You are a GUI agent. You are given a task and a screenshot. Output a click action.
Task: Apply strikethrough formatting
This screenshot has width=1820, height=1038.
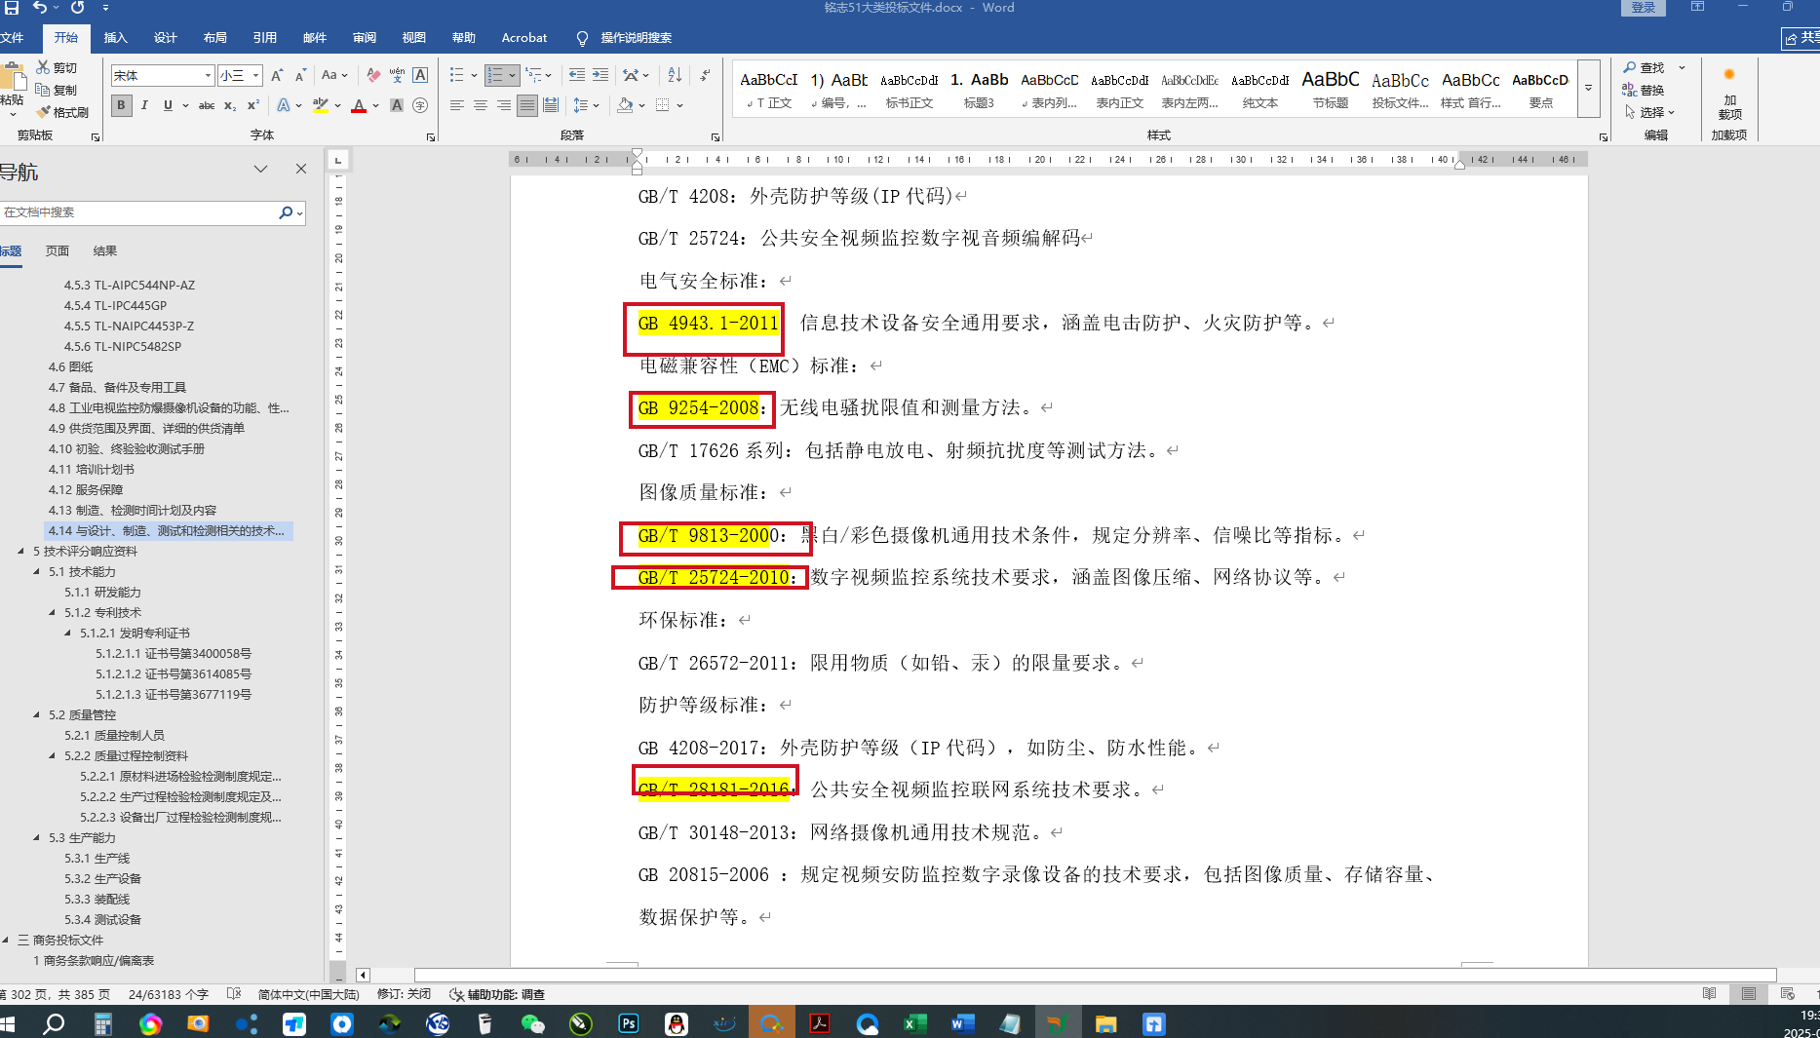coord(207,105)
